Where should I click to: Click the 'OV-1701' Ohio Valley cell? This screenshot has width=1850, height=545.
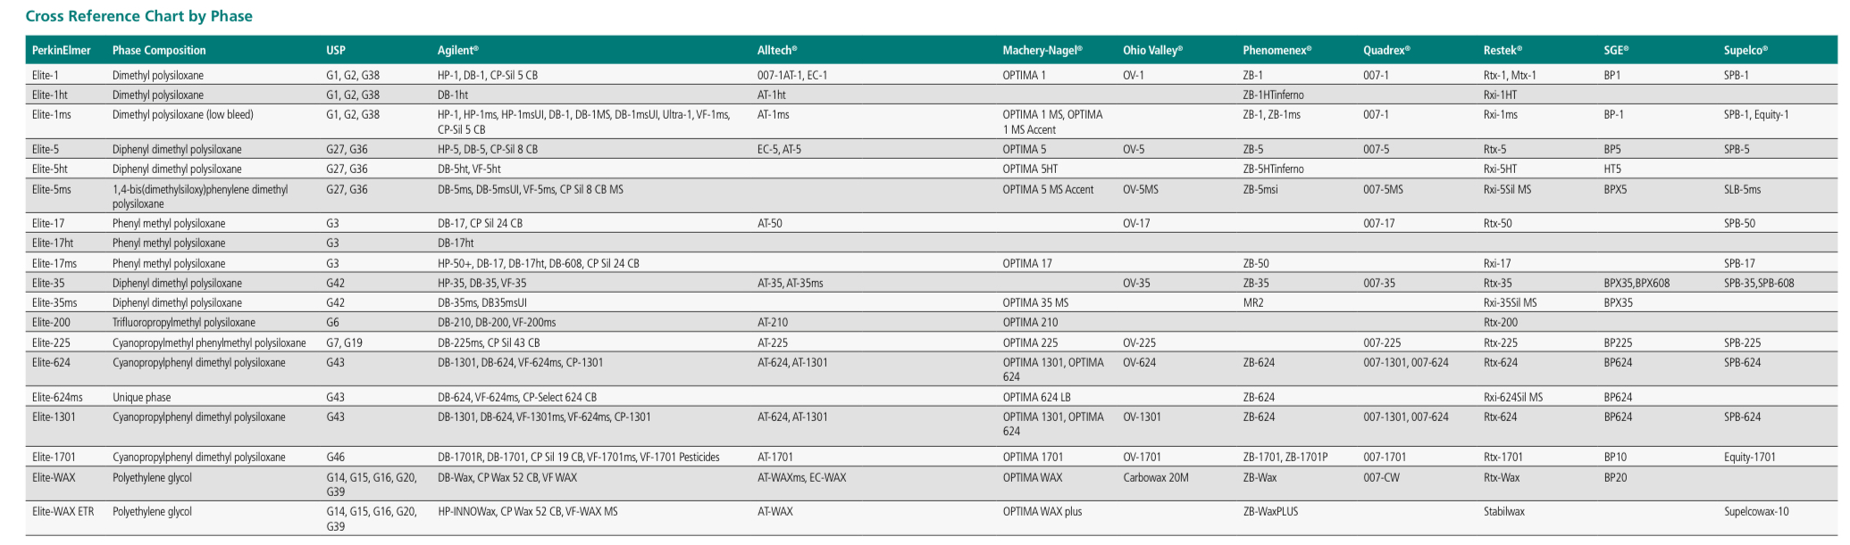1142,458
